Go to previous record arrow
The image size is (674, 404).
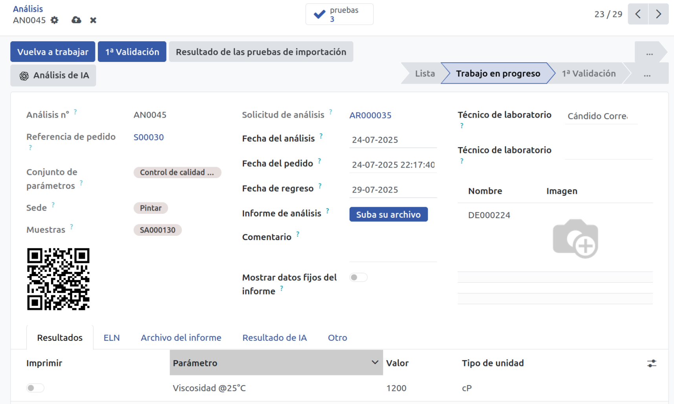638,14
